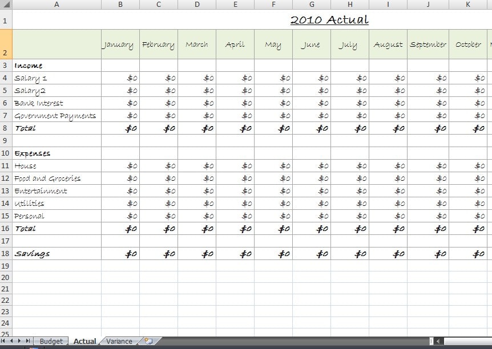Select row 8 header
492x349 pixels.
pos(6,128)
